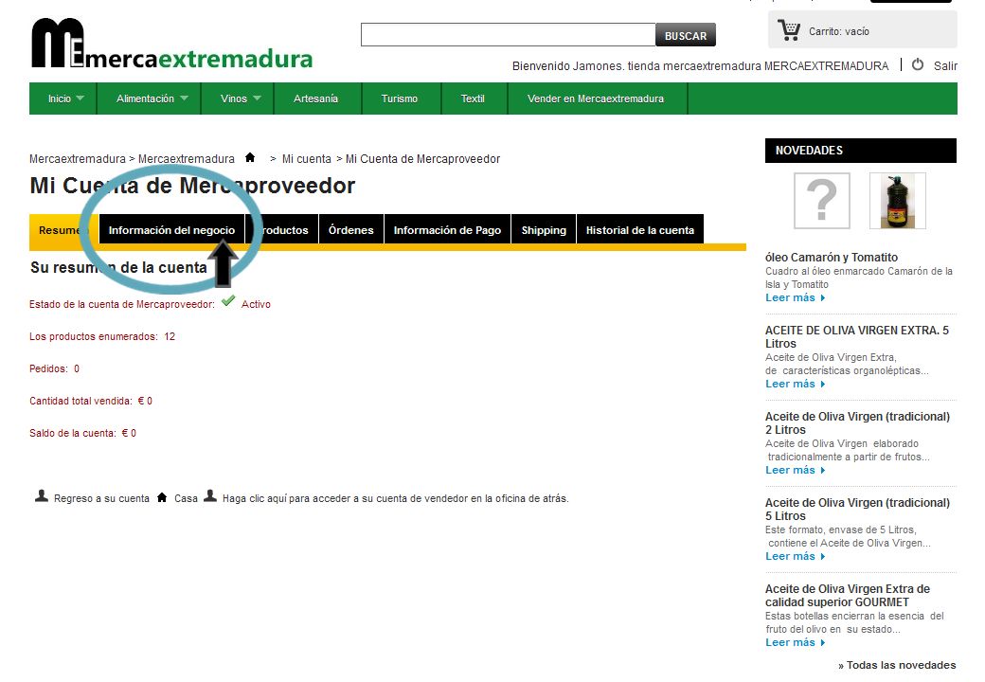Click the person icon beside Regreso a su cuenta

point(42,496)
